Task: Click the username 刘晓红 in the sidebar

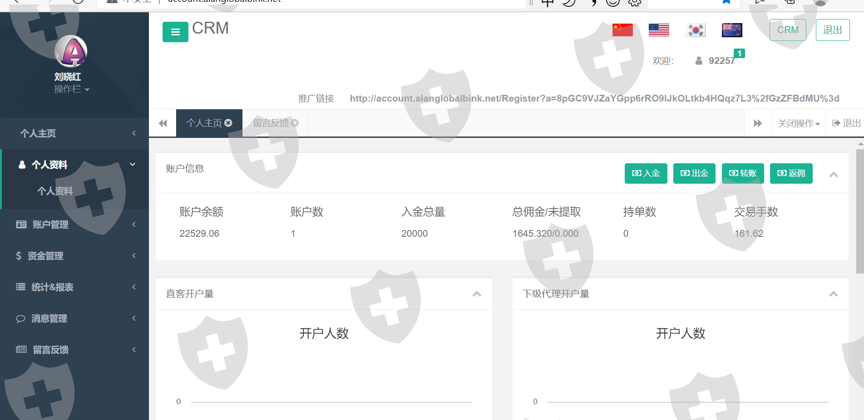Action: [x=68, y=77]
